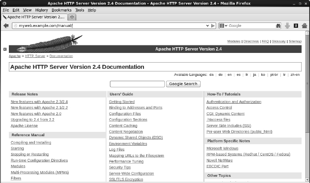The image size is (310, 183).
Task: Switch language to zh-cn
Action: (x=295, y=75)
